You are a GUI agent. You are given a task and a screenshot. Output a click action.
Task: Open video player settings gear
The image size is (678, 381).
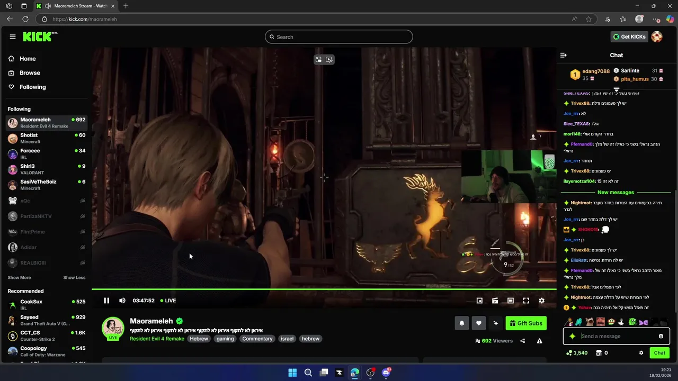(x=541, y=301)
